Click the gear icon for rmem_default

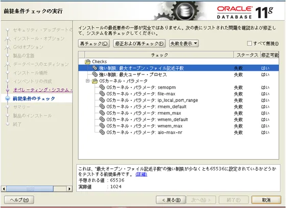click(102, 107)
